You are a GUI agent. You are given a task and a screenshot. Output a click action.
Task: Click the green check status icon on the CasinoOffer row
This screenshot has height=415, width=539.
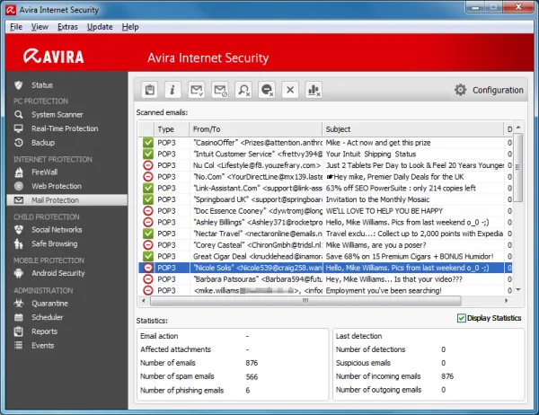point(148,143)
